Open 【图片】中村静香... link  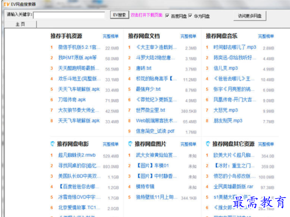pos(156,176)
